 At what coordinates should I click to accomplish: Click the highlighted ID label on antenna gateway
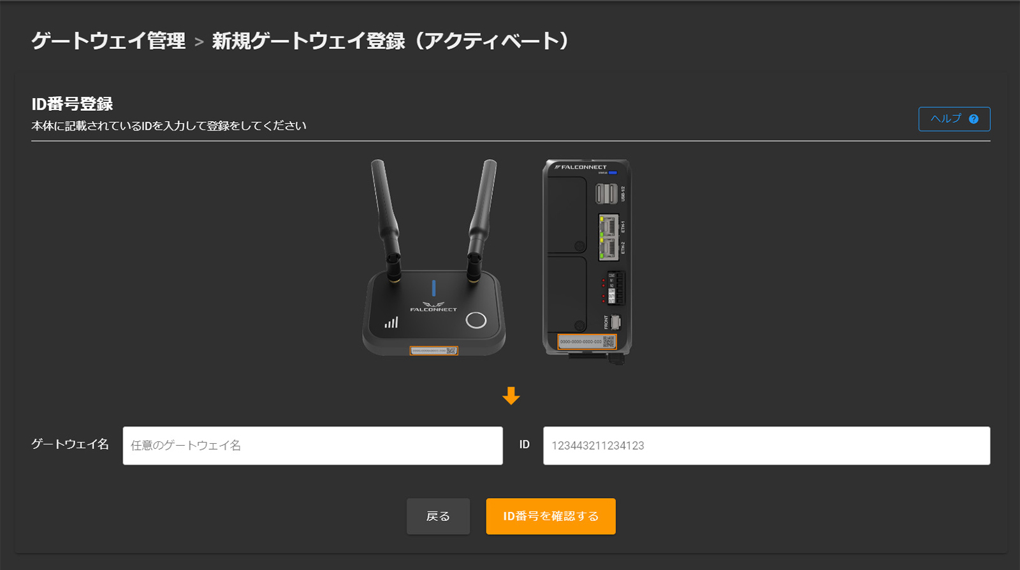tap(433, 351)
